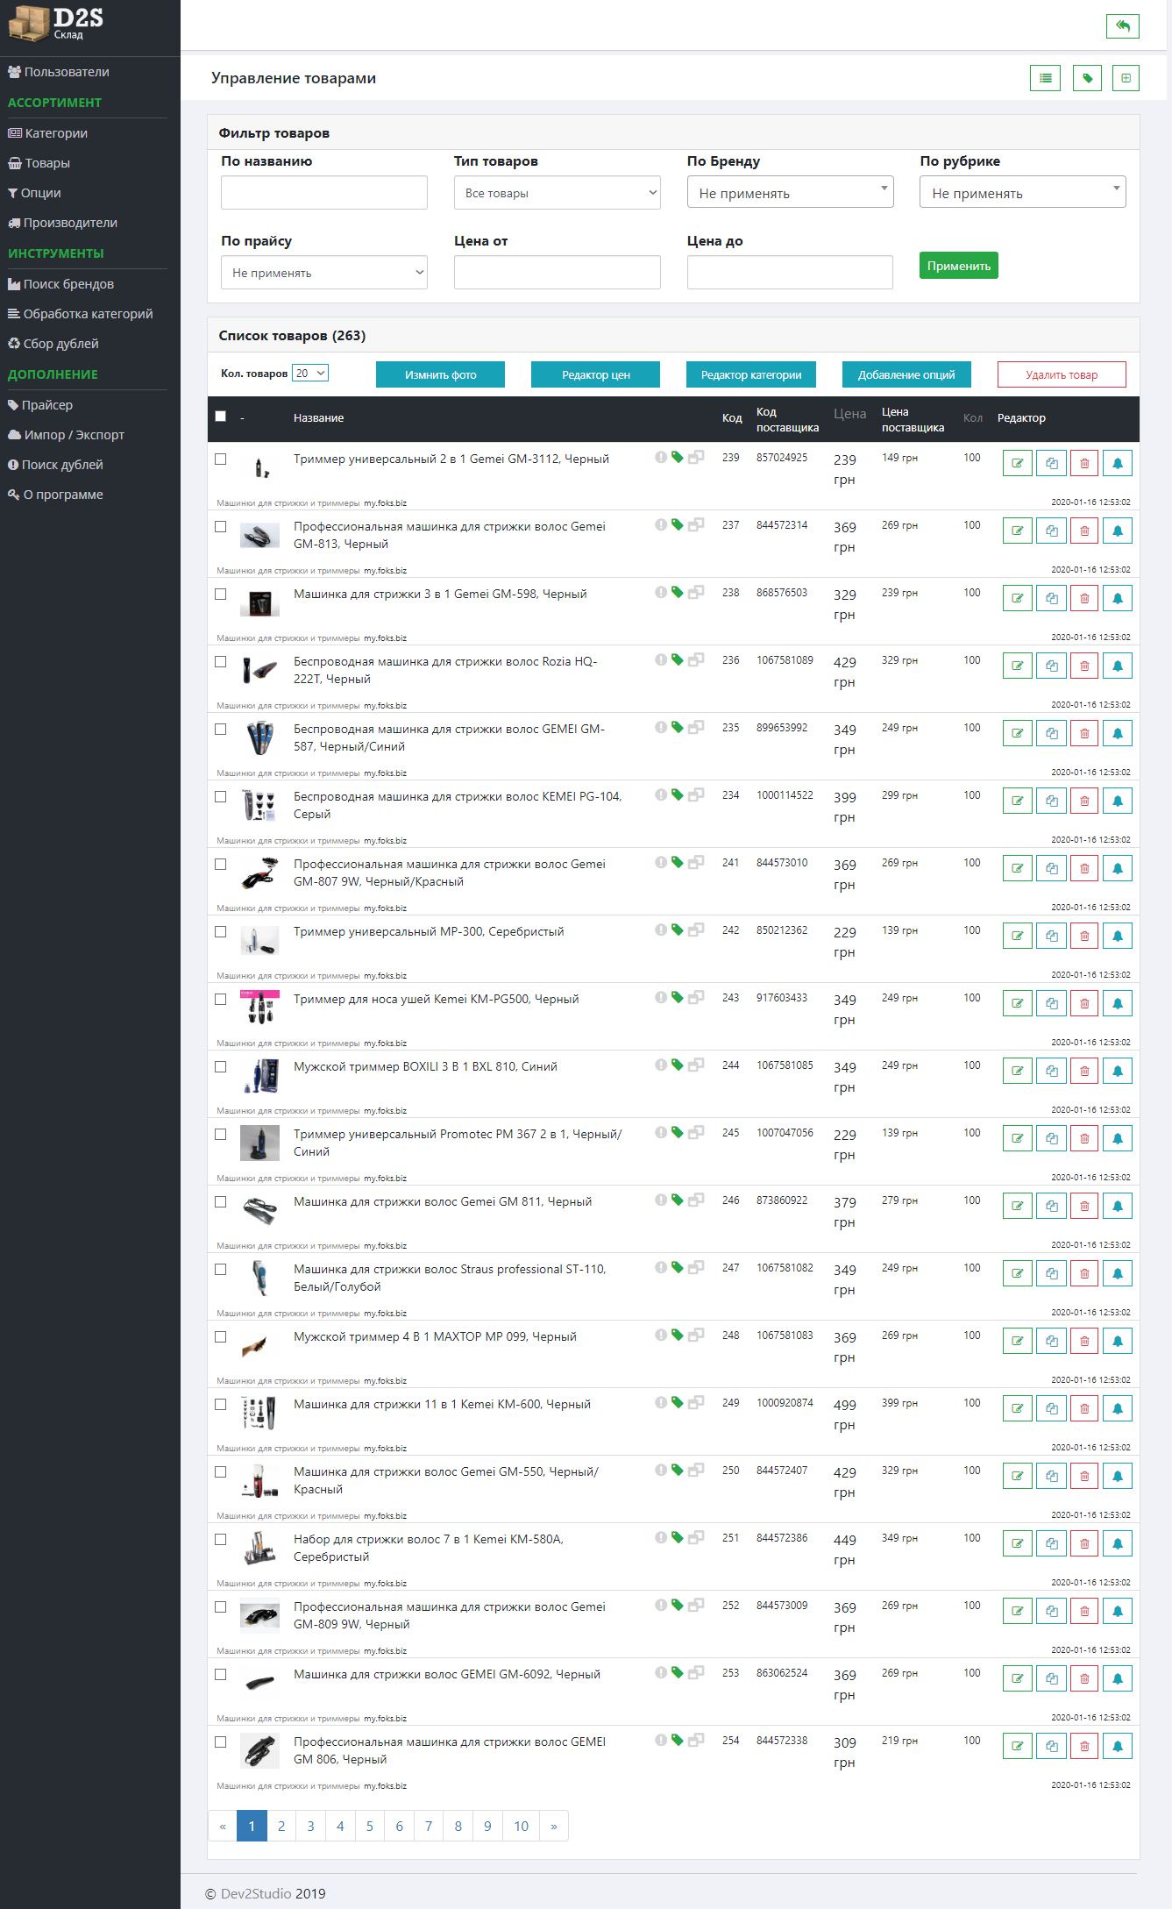Check the Gemei GM-813 row checkbox
The width and height of the screenshot is (1172, 1909).
(221, 526)
